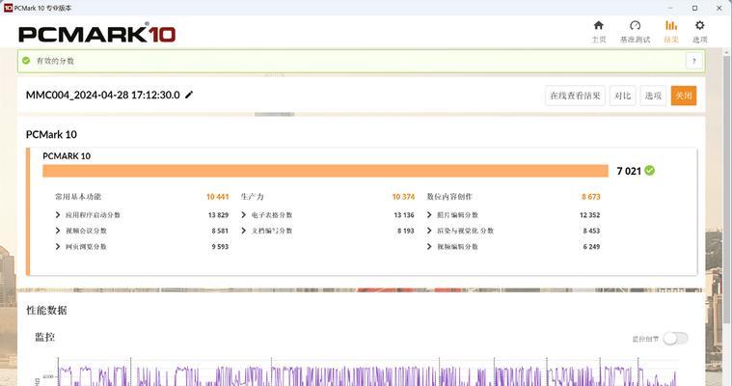Click the value 13 136
This screenshot has width=732, height=386.
404,215
